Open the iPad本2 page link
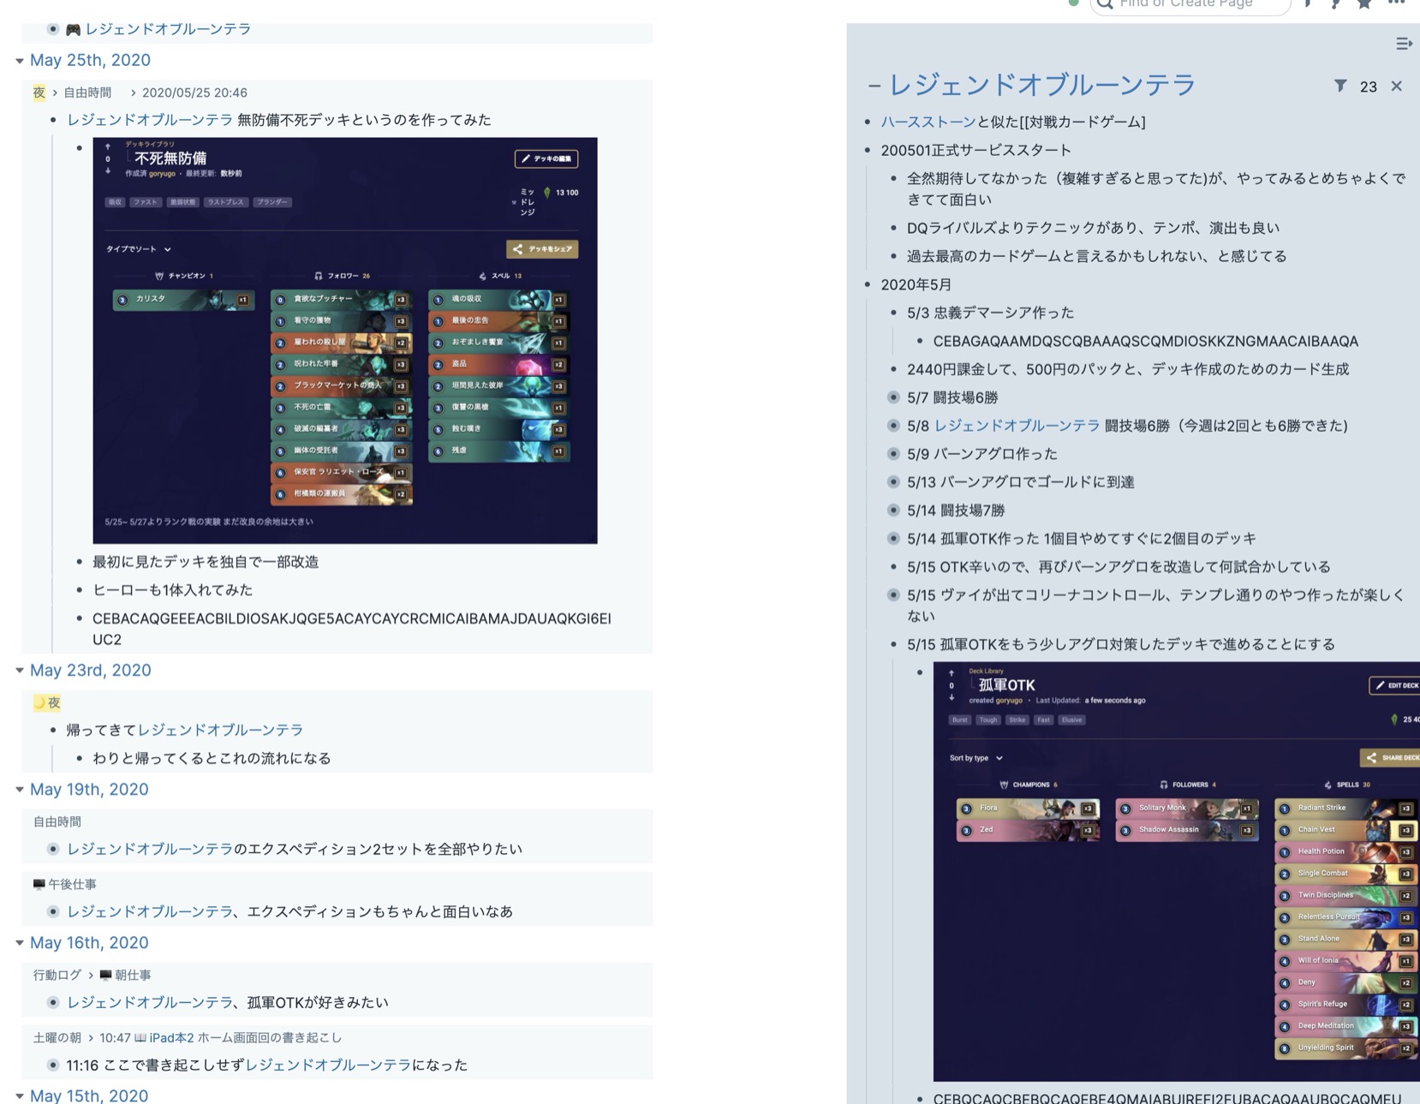Viewport: 1420px width, 1104px height. pos(171,1037)
